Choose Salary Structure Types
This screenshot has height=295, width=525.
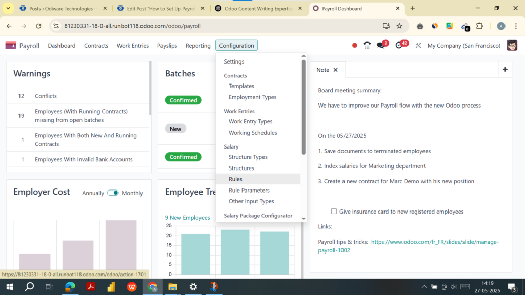[248, 157]
